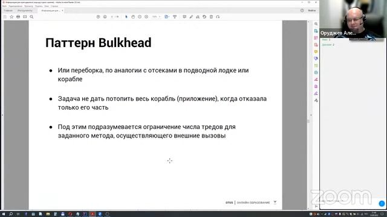This screenshot has height=217, width=387.
Task: Select the Hand pan tool
Action: [x=133, y=17]
